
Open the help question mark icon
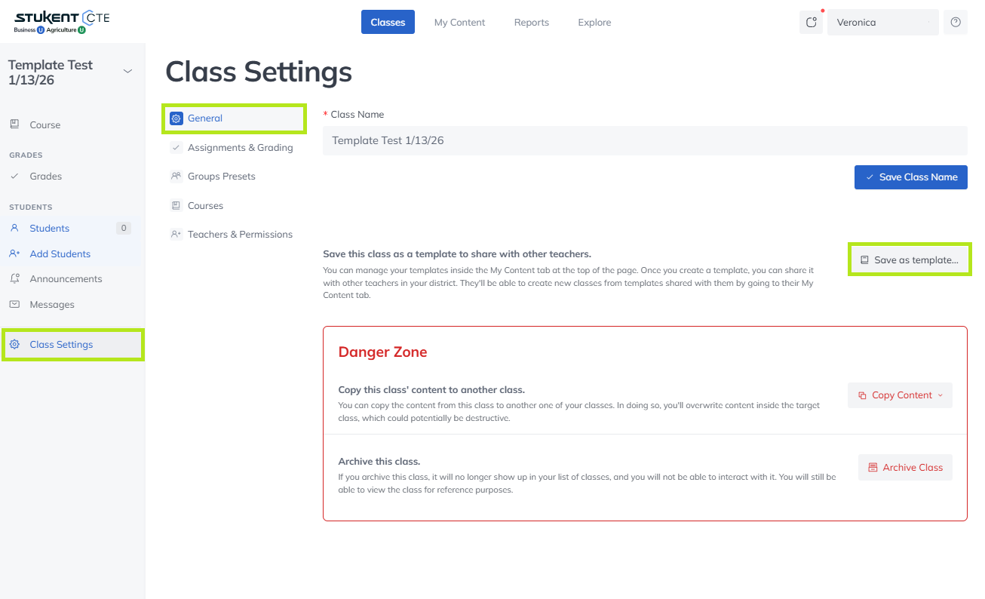[955, 23]
